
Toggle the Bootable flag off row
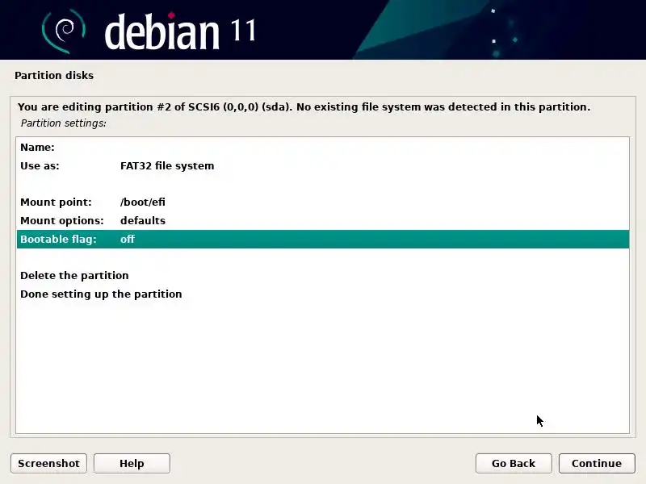(322, 239)
